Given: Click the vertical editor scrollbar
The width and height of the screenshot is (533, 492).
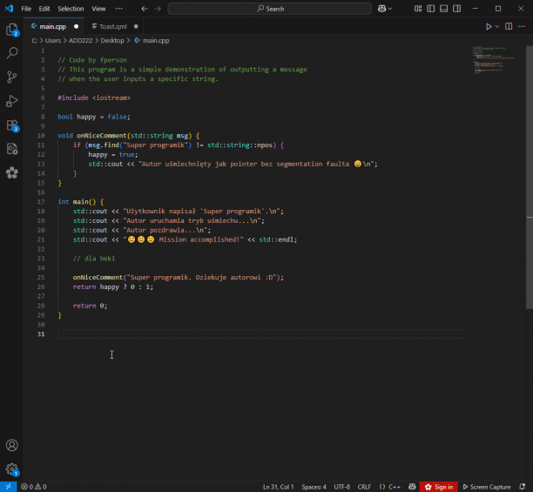Looking at the screenshot, I should tap(530, 177).
